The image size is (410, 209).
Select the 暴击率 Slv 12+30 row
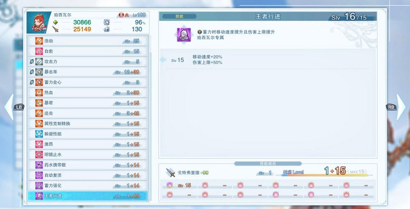point(88,72)
